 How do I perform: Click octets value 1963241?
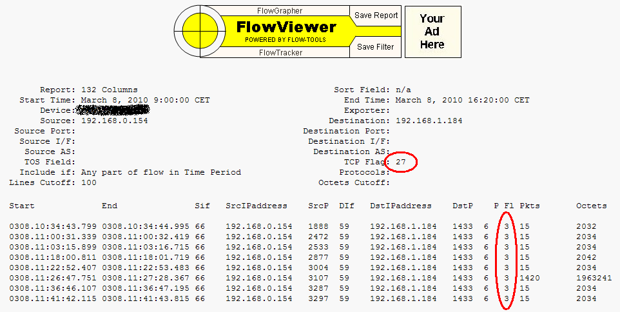click(594, 278)
